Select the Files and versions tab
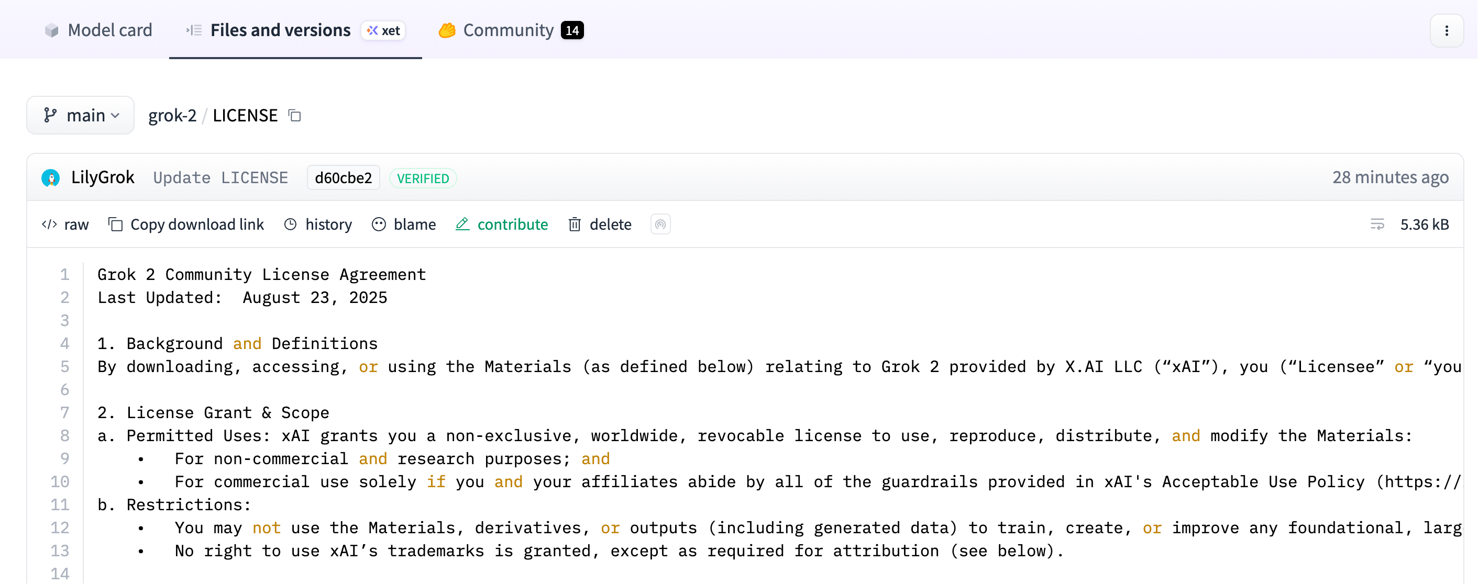The image size is (1478, 584). click(280, 30)
